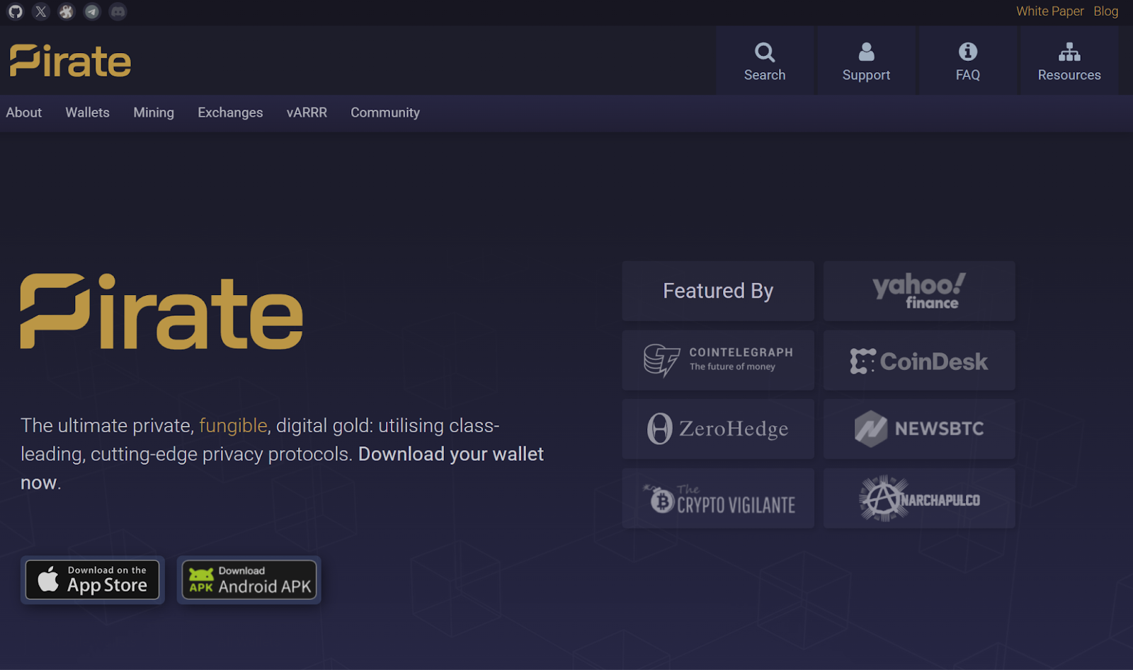Open the Anarchapulco feature logo
The image size is (1133, 670).
[919, 498]
